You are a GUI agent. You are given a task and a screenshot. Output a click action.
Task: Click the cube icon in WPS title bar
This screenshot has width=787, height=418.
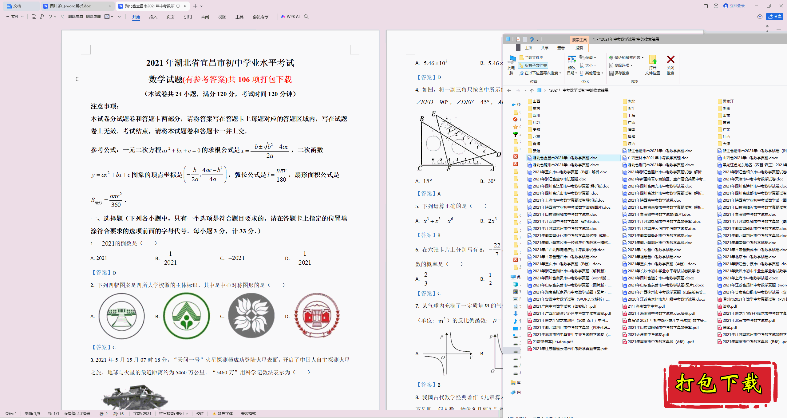click(716, 6)
